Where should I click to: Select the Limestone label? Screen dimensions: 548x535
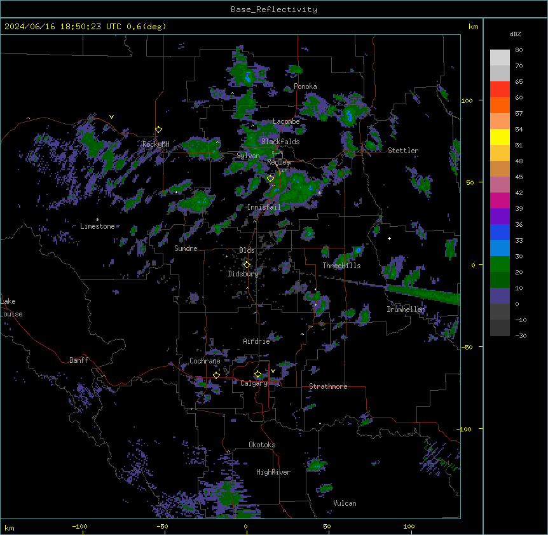pyautogui.click(x=97, y=226)
